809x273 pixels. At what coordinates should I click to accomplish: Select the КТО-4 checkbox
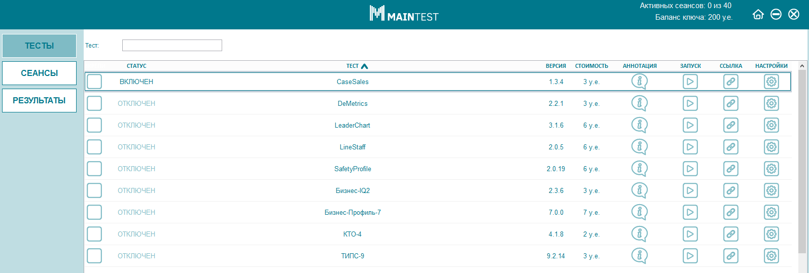click(94, 234)
